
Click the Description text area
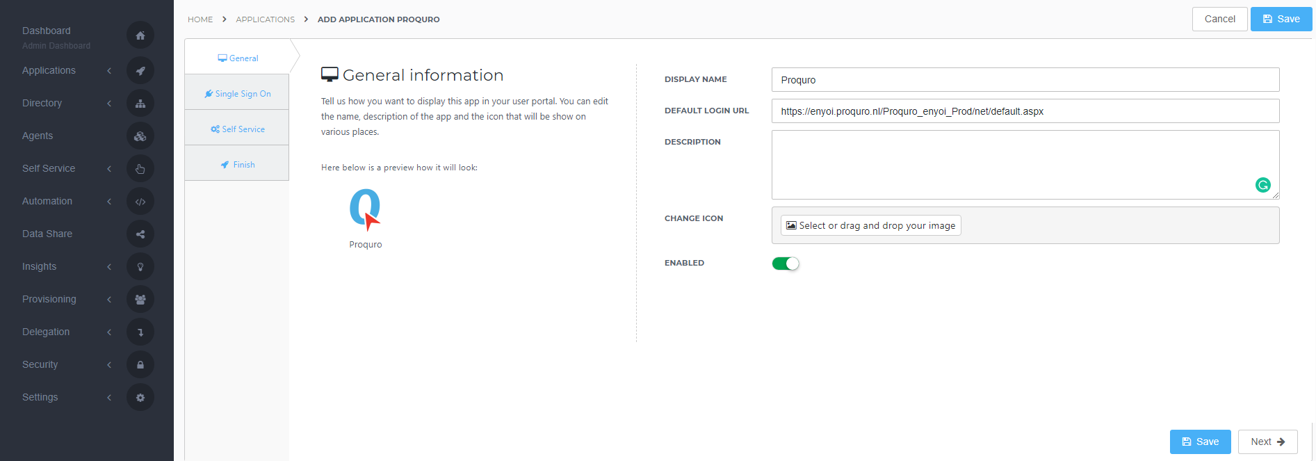point(1025,165)
